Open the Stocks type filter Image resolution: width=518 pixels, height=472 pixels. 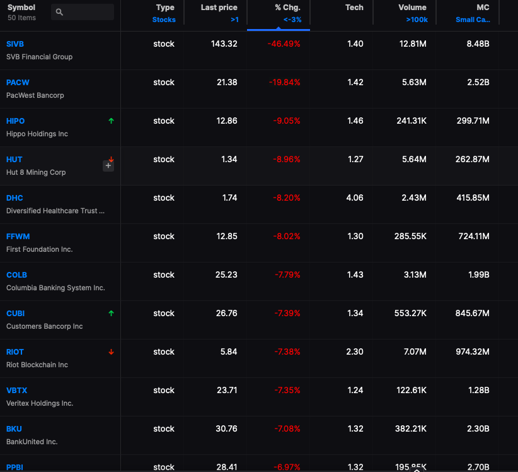click(x=164, y=20)
